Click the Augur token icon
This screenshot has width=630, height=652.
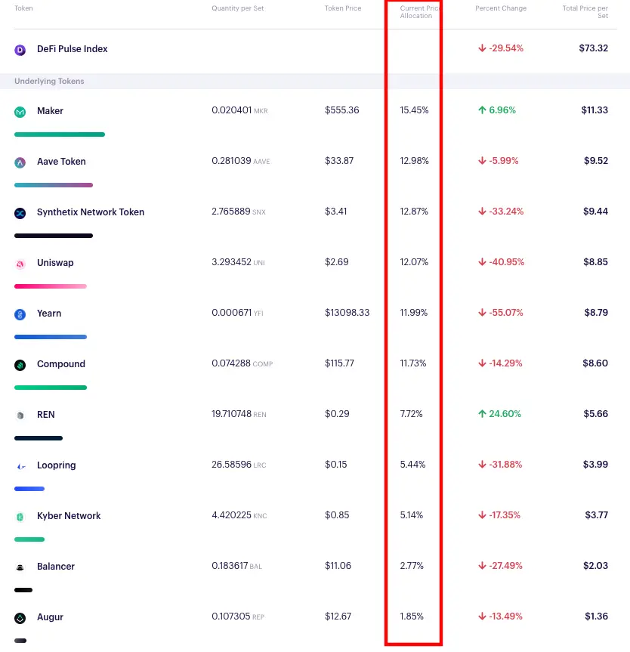pyautogui.click(x=20, y=618)
